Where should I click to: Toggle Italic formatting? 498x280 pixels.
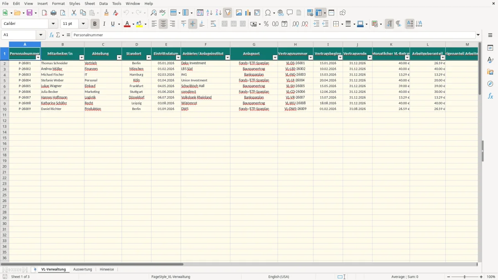104,24
